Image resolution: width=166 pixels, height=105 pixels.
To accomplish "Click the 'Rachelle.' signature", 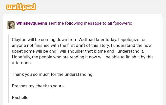I will click(21, 97).
